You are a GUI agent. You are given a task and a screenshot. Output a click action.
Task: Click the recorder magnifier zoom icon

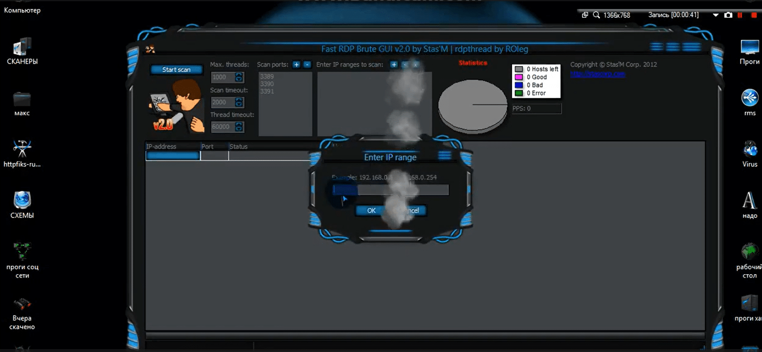(x=596, y=15)
